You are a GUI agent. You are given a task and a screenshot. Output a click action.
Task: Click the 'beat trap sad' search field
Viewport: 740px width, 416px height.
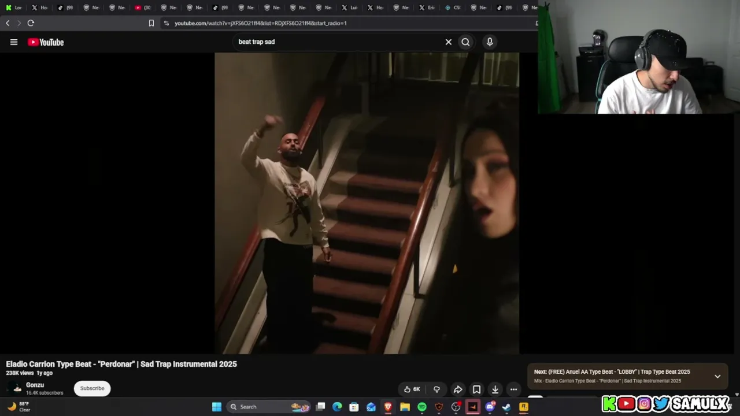point(338,42)
